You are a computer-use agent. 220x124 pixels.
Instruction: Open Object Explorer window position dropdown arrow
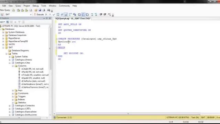click(44, 18)
